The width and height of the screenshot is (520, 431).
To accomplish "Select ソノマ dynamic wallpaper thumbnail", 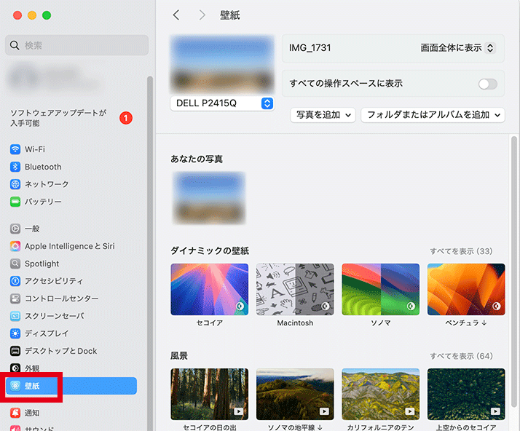I will (x=380, y=290).
